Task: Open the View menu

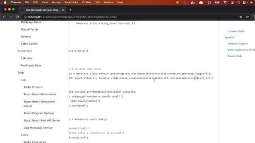Action: click(x=45, y=2)
